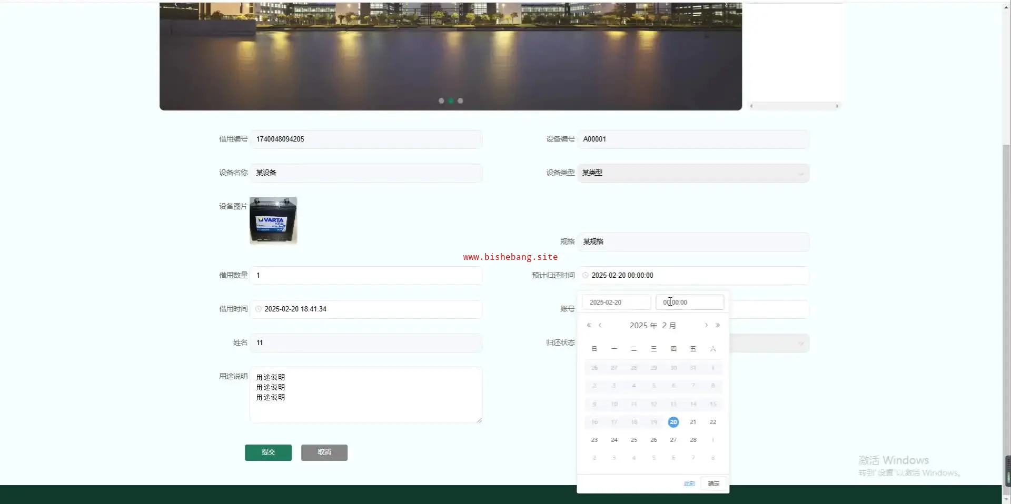The height and width of the screenshot is (504, 1011).
Task: Expand the 设备类型 dropdown
Action: pos(800,173)
